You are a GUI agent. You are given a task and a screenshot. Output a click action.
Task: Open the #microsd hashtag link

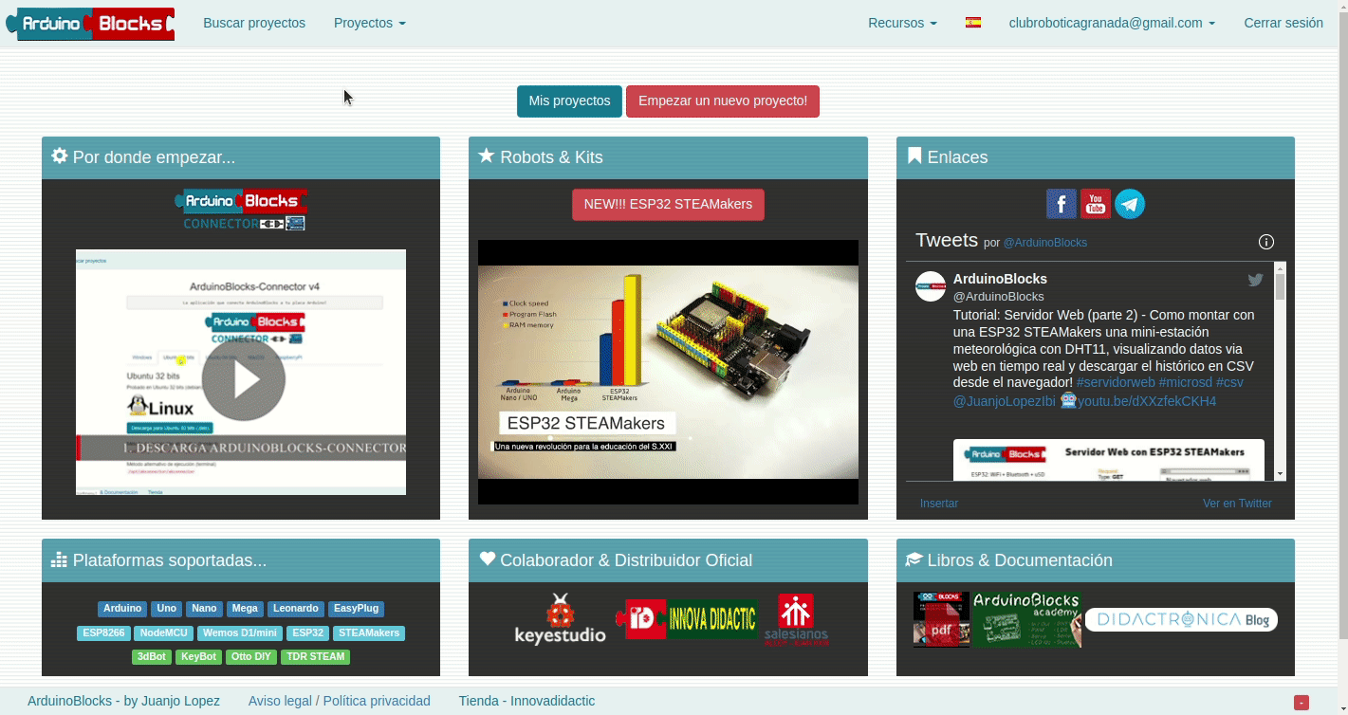pos(1186,382)
